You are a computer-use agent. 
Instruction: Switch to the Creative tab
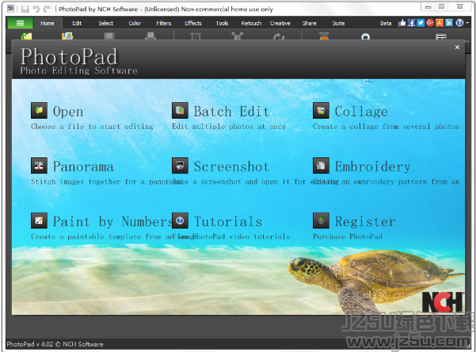tap(280, 24)
